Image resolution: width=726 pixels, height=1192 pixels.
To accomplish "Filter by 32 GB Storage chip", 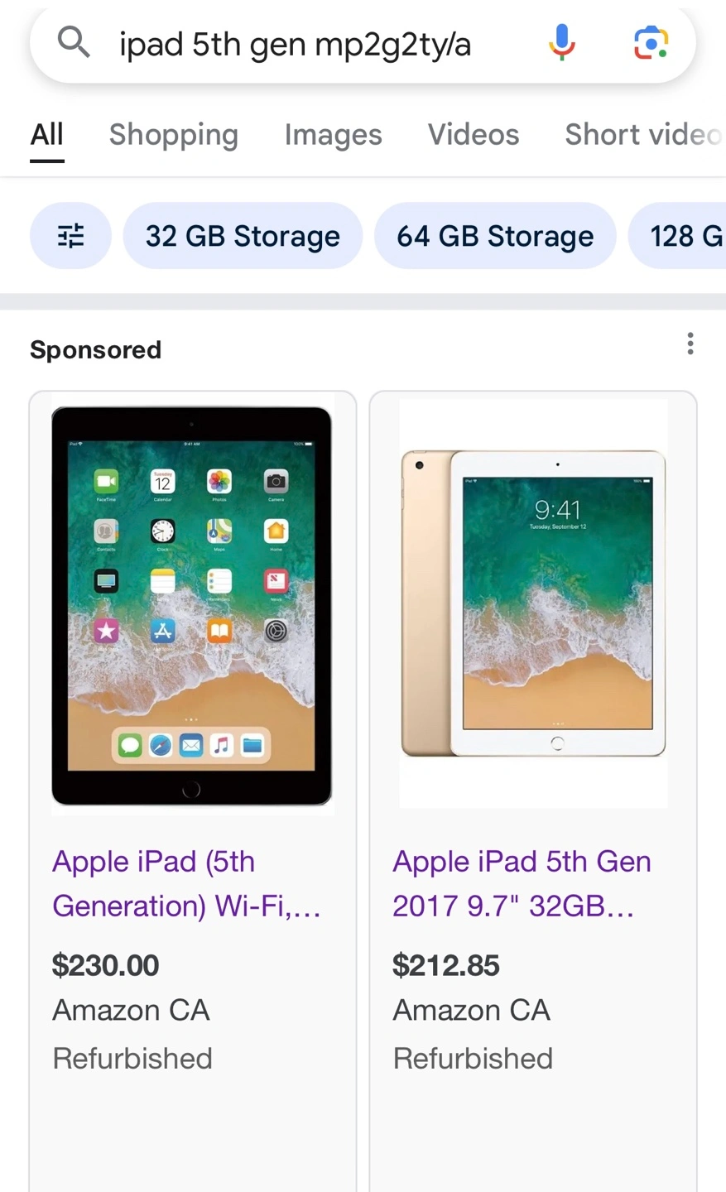I will [243, 236].
